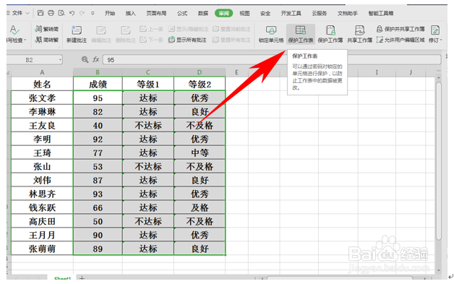This screenshot has width=454, height=284.
Task: Switch to the 视图 tab
Action: pyautogui.click(x=244, y=13)
